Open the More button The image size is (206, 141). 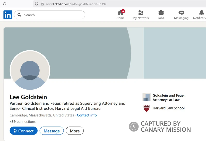point(75,131)
